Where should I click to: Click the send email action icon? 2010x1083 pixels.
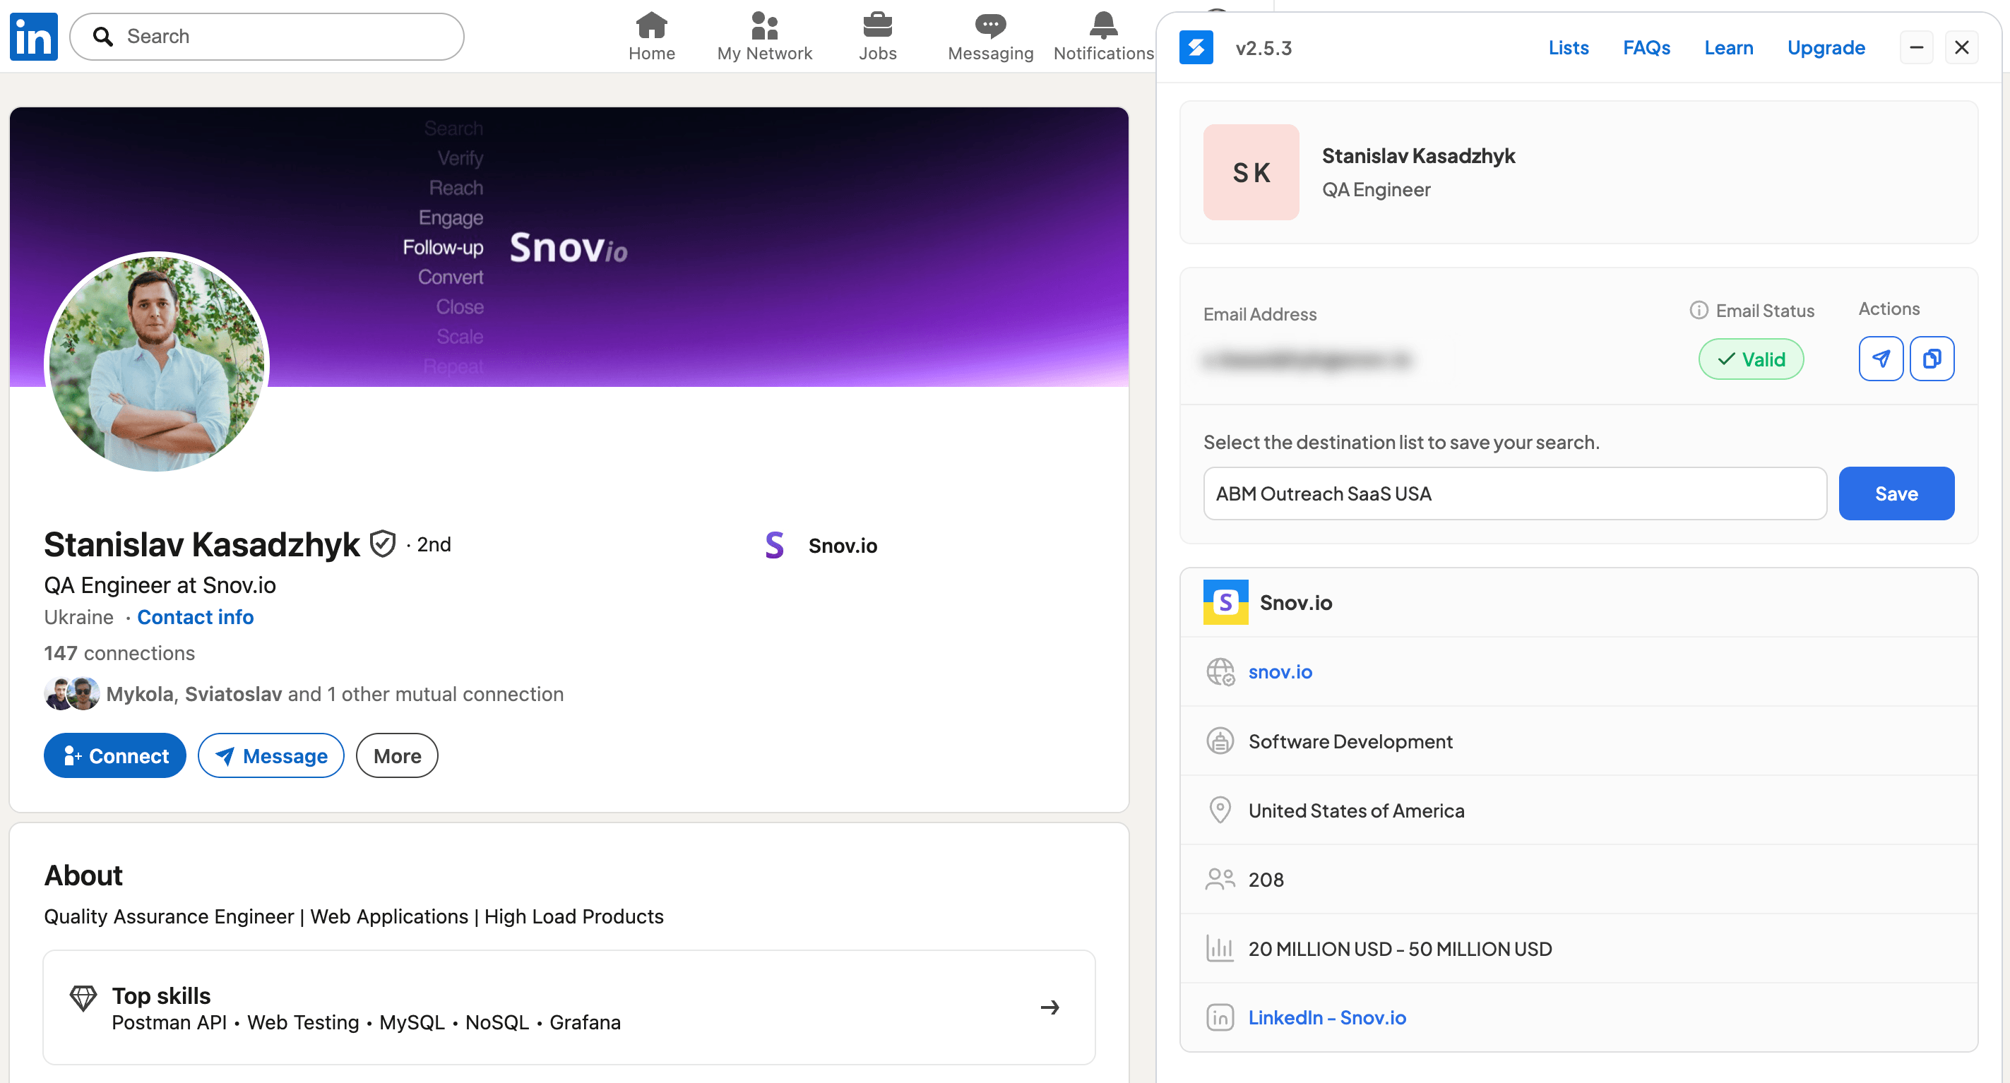[1881, 359]
